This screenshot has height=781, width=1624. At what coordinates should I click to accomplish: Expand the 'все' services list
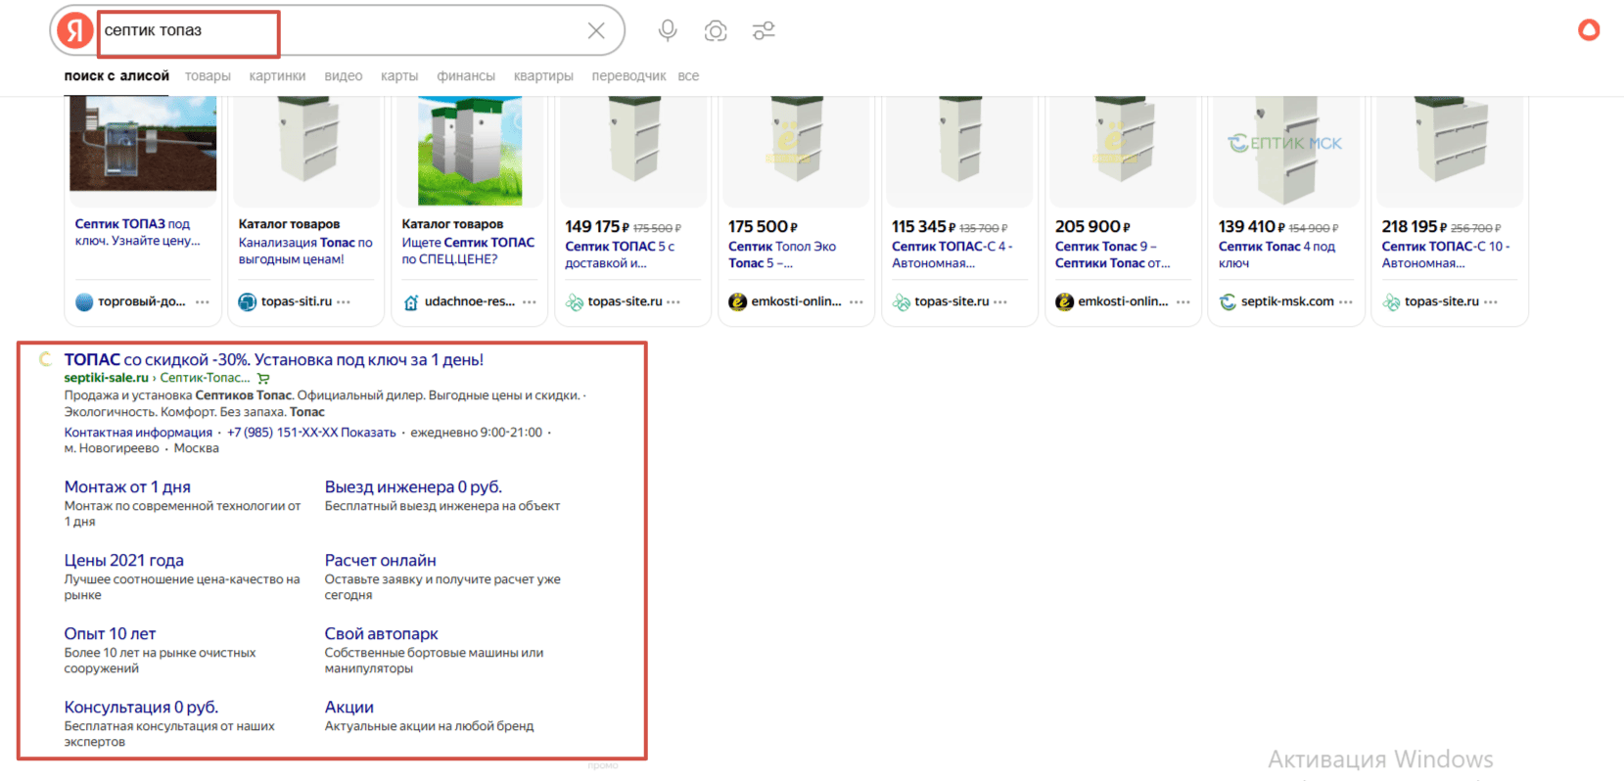688,75
